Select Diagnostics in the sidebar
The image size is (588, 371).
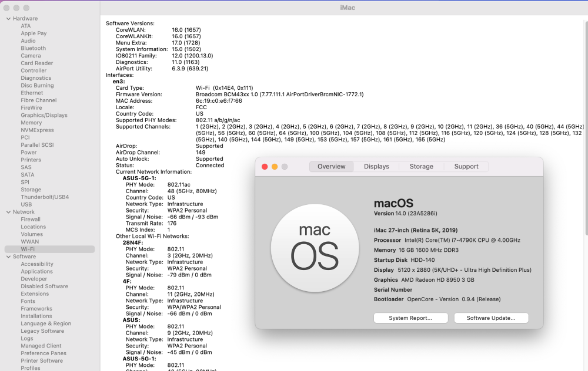pyautogui.click(x=36, y=78)
